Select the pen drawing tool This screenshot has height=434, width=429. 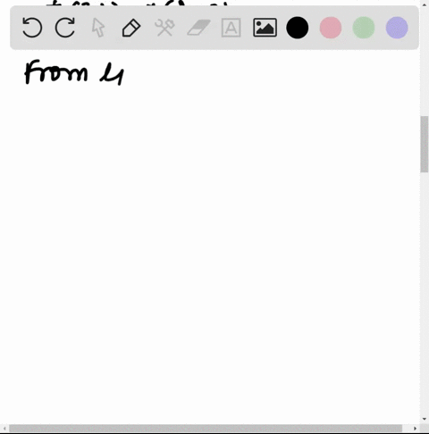(x=131, y=28)
